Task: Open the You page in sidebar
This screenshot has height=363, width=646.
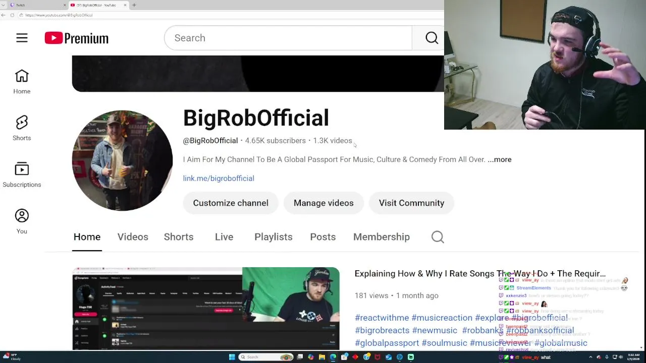Action: (x=22, y=221)
